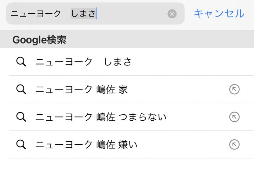Image resolution: width=254 pixels, height=174 pixels.
Task: Click the blue text cursor after しまさ
Action: tap(97, 13)
